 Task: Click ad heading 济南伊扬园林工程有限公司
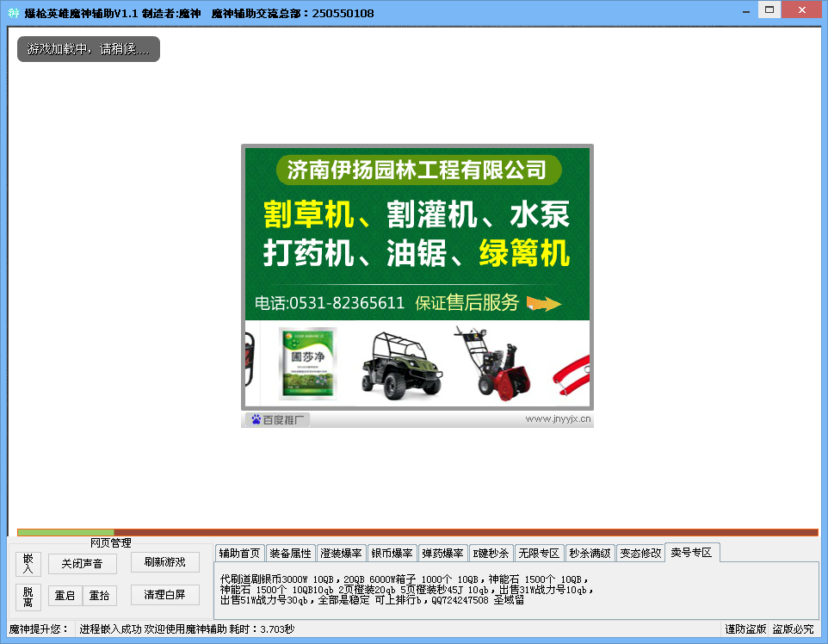[x=417, y=170]
